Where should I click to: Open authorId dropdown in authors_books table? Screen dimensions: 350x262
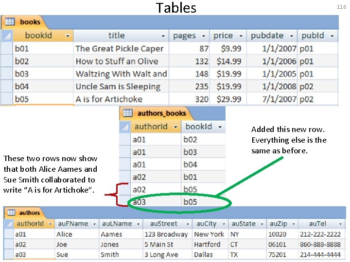(x=175, y=127)
